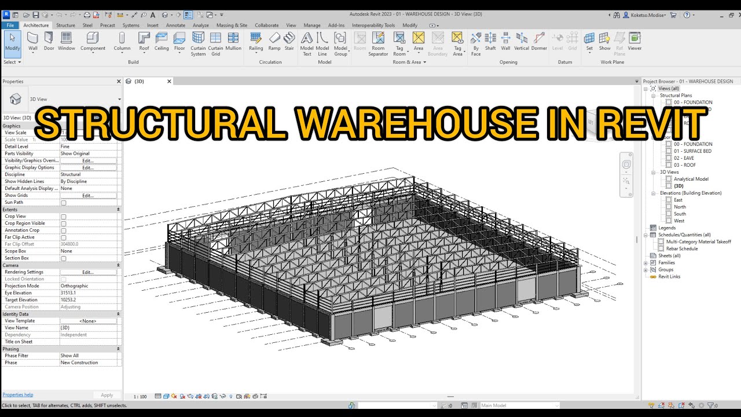Expand the Groups node in Project Browser
Screen dimensions: 741x417
pos(645,270)
